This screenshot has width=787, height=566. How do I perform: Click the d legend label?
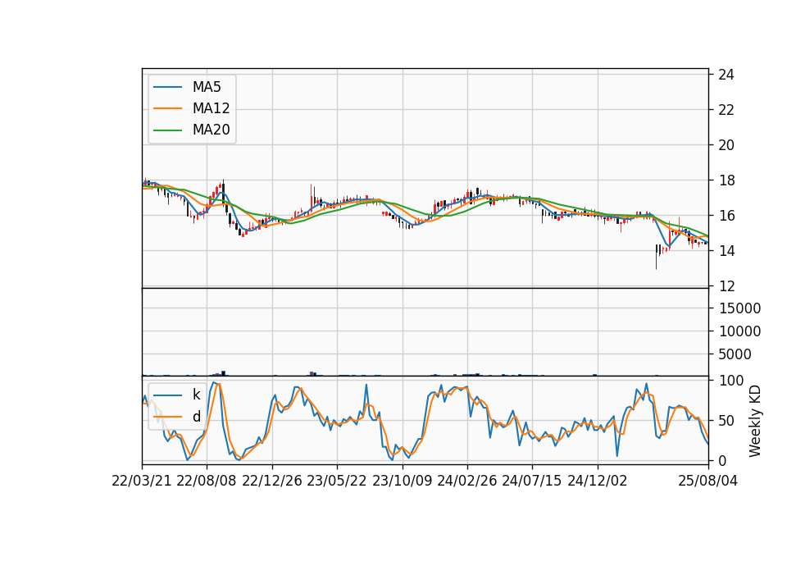[x=197, y=417]
